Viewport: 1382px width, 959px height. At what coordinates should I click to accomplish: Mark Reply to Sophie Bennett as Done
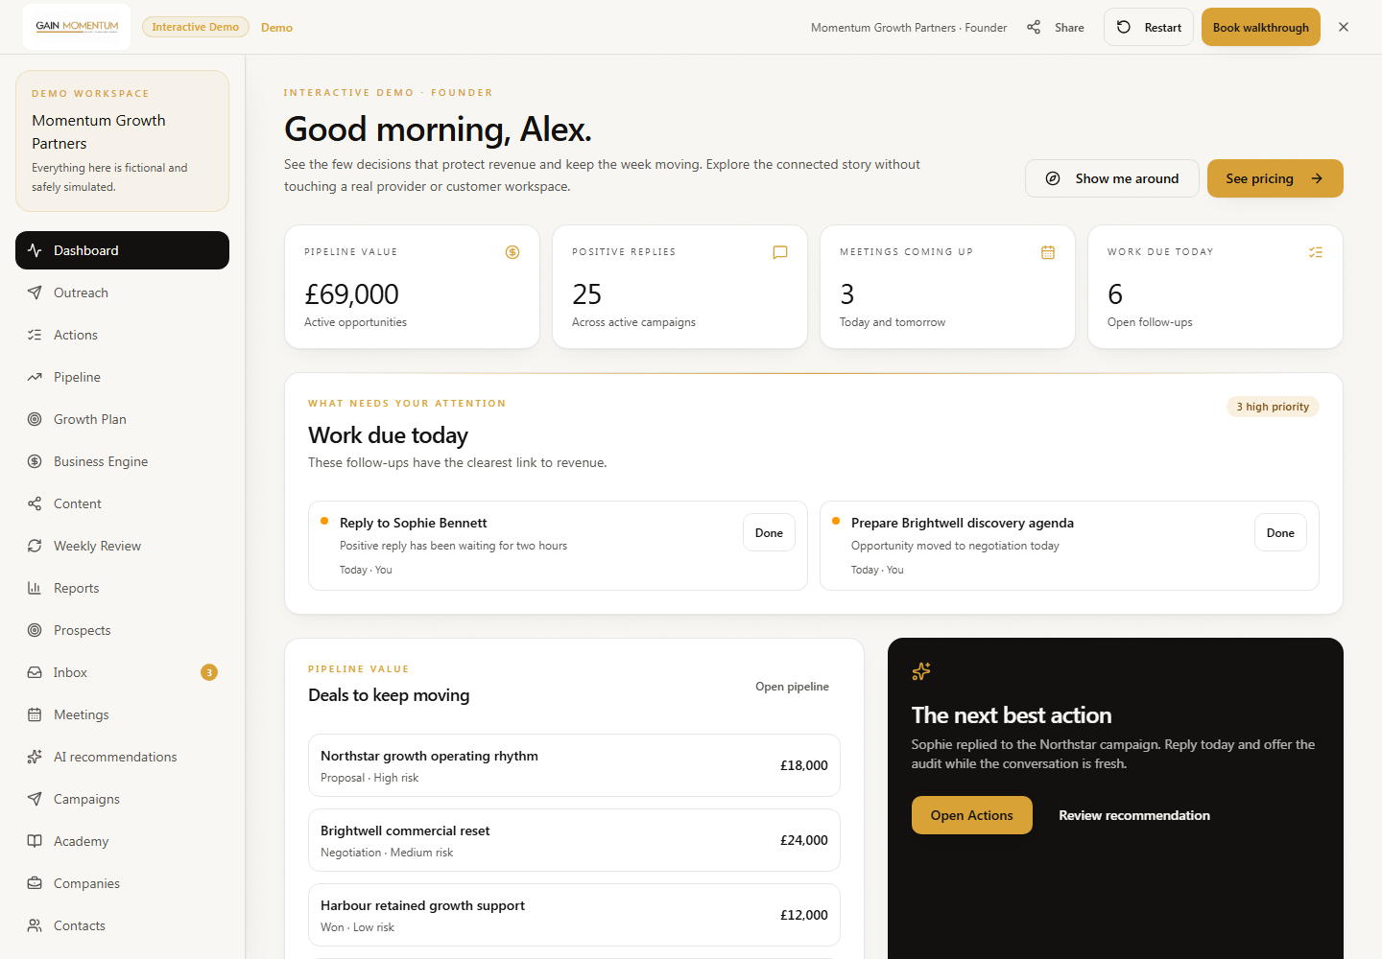769,532
